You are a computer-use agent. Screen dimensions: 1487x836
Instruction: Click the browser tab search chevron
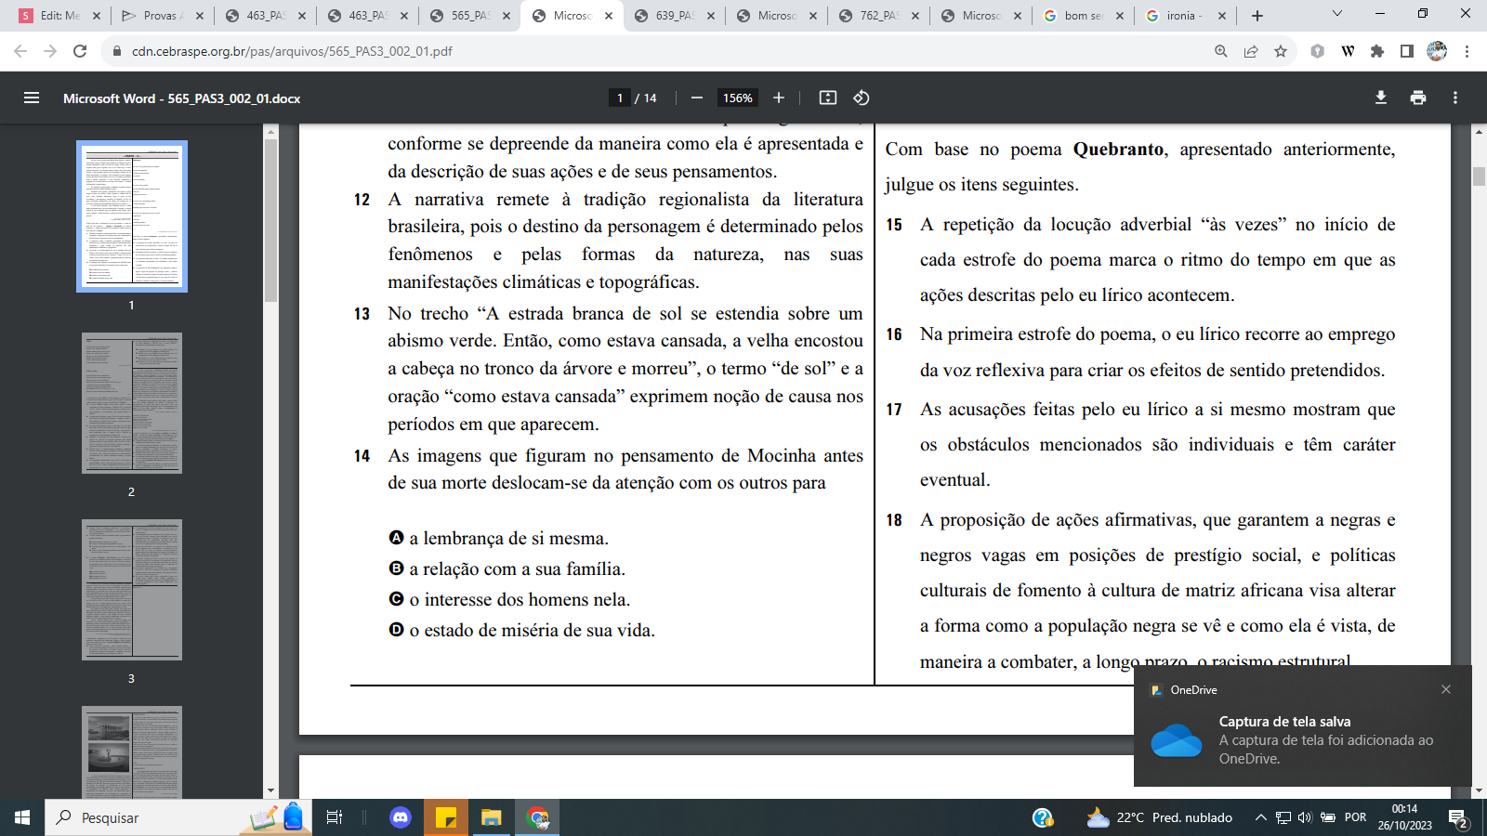click(x=1337, y=14)
